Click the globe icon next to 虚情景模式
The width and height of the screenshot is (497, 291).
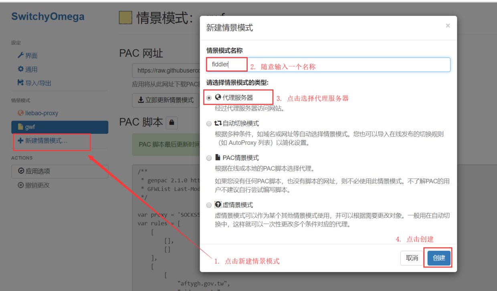[x=218, y=204]
